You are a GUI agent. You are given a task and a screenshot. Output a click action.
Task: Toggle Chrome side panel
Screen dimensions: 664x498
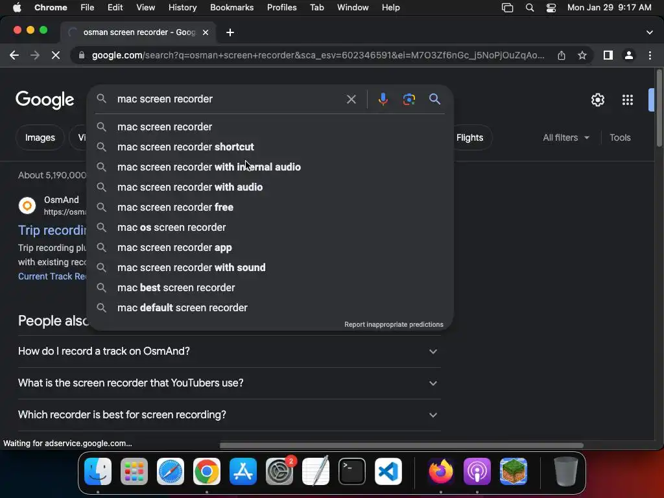(x=608, y=55)
